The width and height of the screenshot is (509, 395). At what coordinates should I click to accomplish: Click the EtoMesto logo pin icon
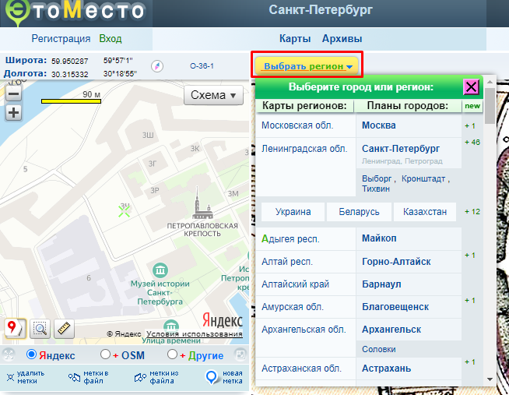pos(17,12)
